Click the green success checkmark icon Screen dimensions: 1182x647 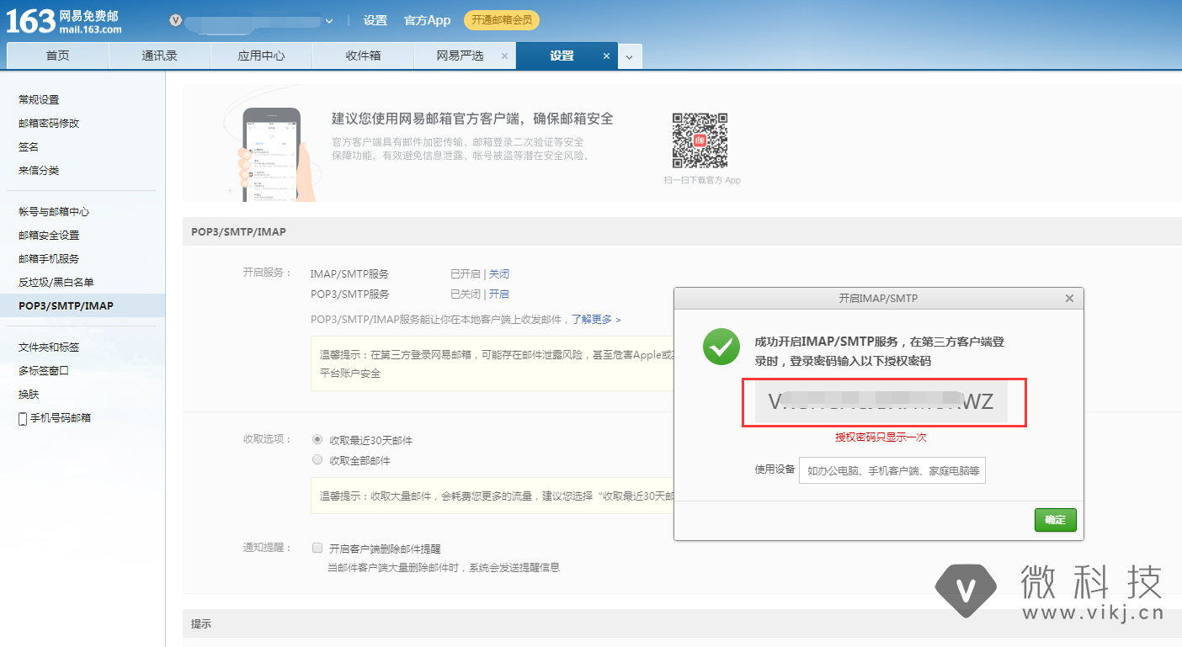coord(721,347)
